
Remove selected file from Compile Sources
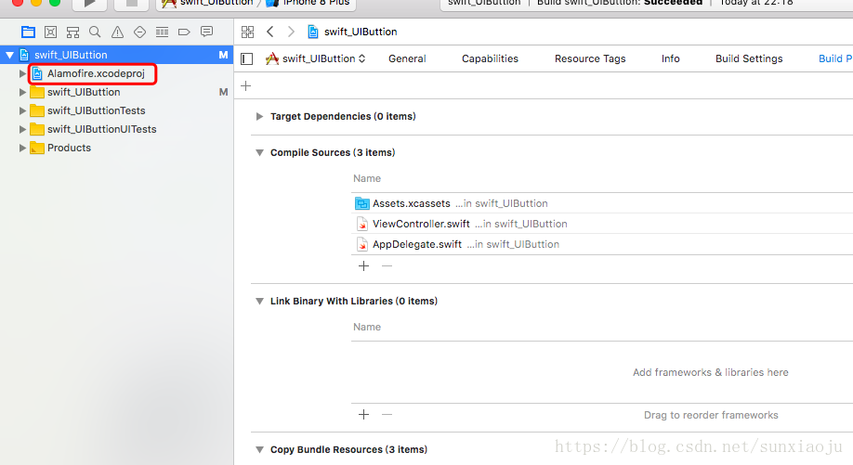click(387, 265)
